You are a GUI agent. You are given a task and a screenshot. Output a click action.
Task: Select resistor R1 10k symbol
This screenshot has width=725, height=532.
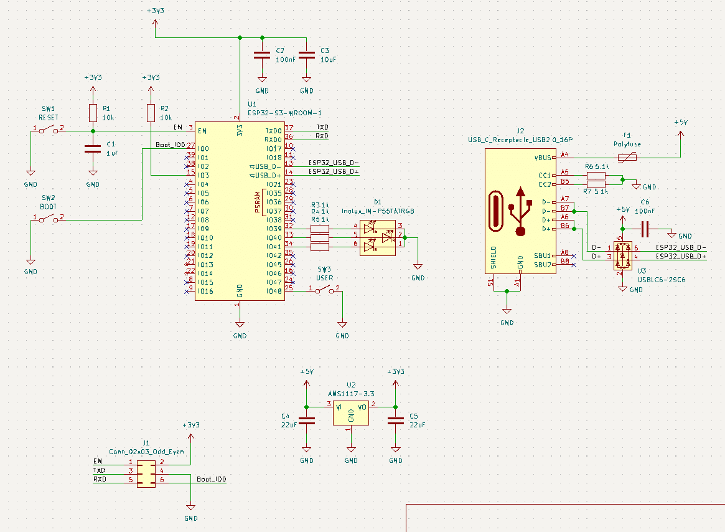coord(93,113)
